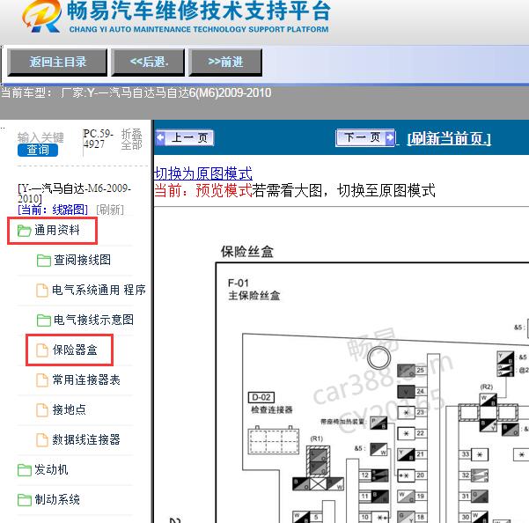The height and width of the screenshot is (523, 529).
Task: Click the 刷新 link in sidebar
Action: click(110, 210)
